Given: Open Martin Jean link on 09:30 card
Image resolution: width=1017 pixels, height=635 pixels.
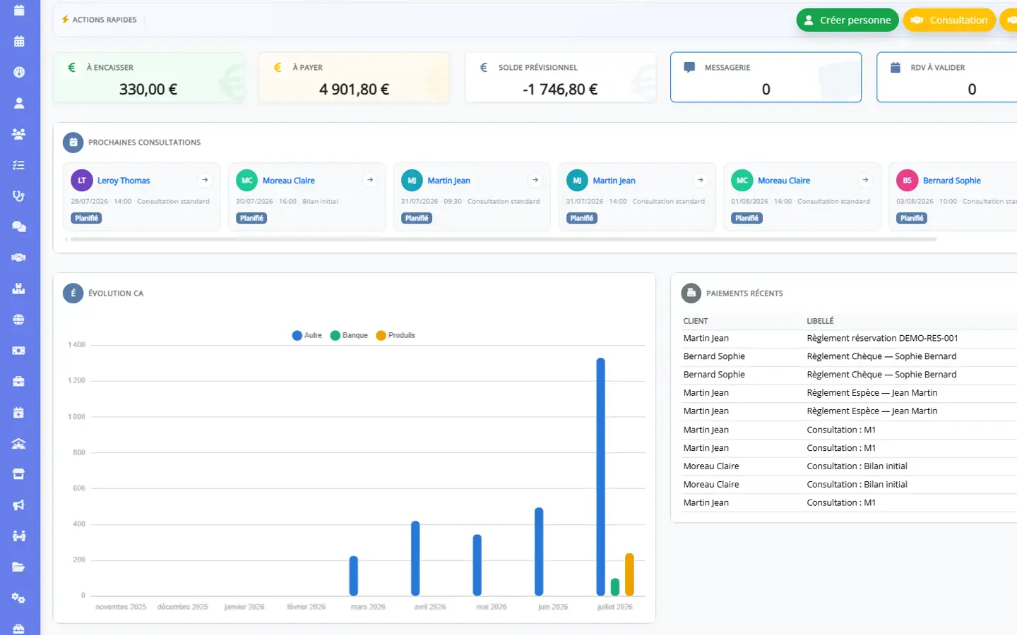Looking at the screenshot, I should click(448, 181).
